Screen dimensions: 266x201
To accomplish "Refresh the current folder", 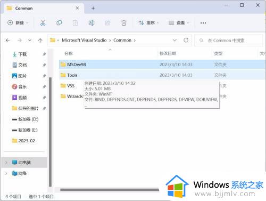I will [186, 41].
